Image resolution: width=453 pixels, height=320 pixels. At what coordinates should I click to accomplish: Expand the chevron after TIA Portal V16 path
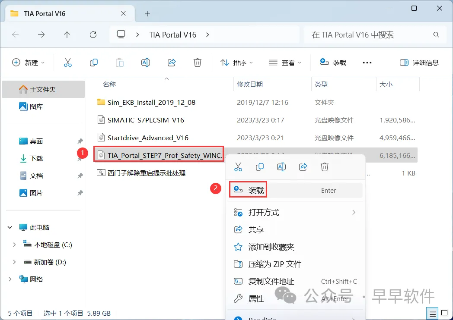pos(207,35)
